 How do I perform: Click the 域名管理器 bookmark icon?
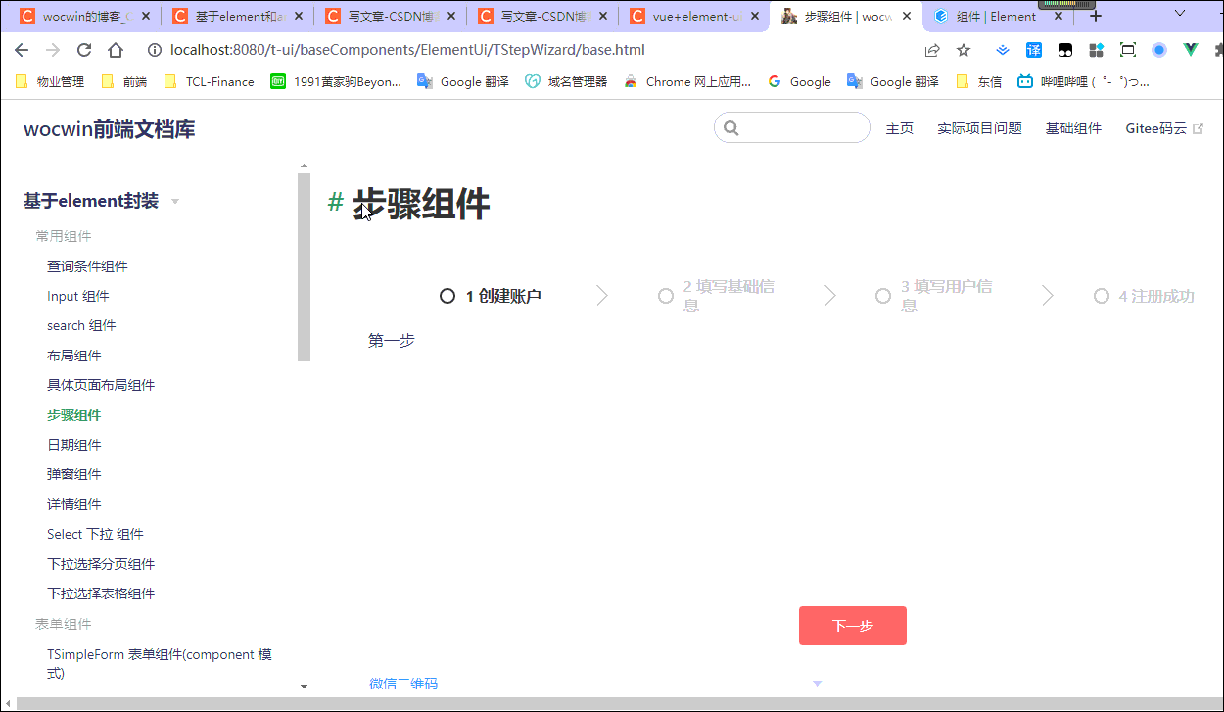[534, 81]
